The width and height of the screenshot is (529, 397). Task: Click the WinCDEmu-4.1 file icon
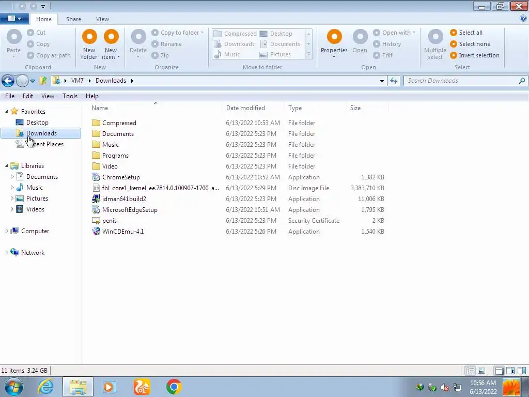(96, 232)
